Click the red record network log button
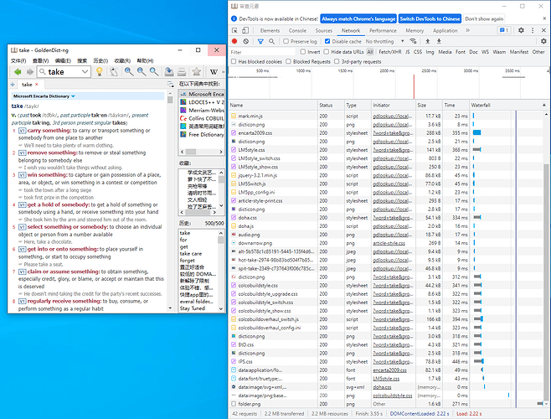Screen dimensions: 551x419 (x=234, y=41)
